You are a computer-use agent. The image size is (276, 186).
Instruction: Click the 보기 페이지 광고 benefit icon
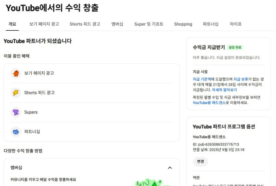click(16, 73)
